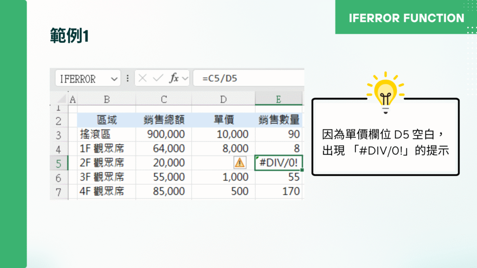Select row 3 header
Screen dimensions: 477x268
(59, 134)
